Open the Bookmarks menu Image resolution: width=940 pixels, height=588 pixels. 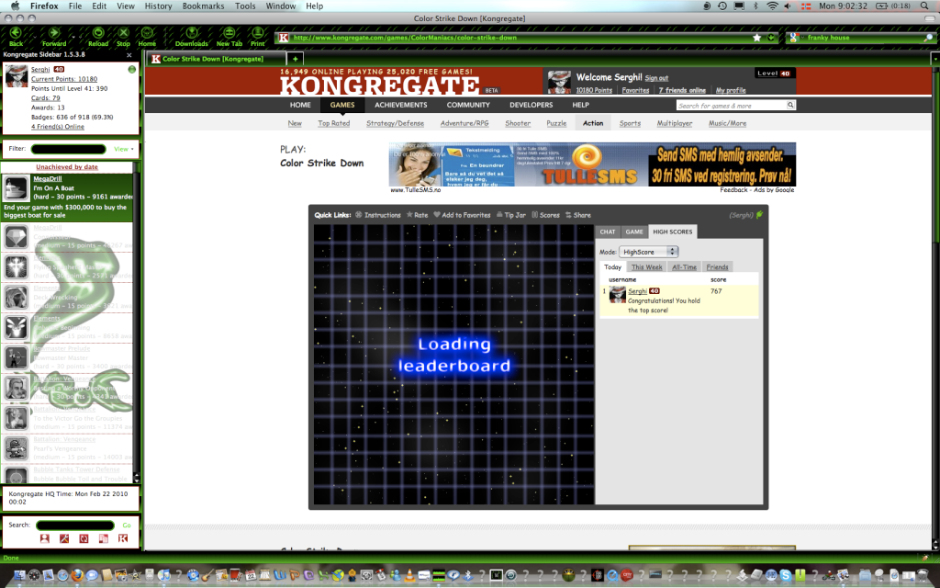(203, 6)
